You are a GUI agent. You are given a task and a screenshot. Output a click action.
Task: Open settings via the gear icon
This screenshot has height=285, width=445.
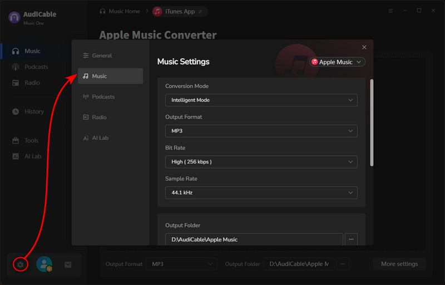(x=20, y=264)
